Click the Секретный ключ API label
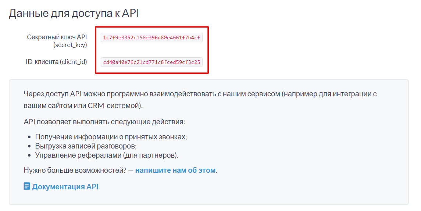421x211 pixels. point(57,37)
